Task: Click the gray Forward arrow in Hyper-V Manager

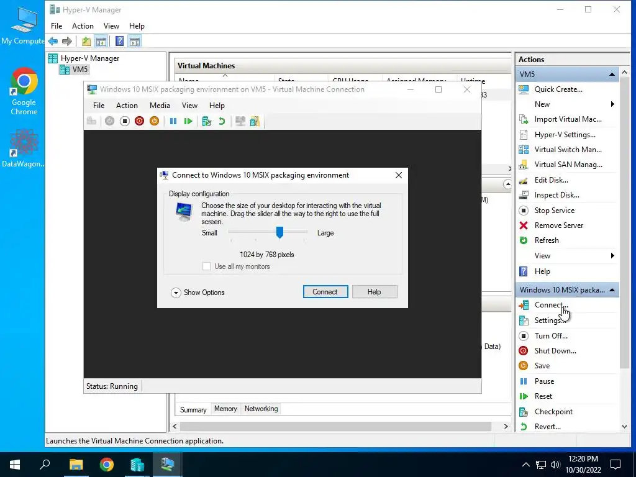Action: [67, 41]
